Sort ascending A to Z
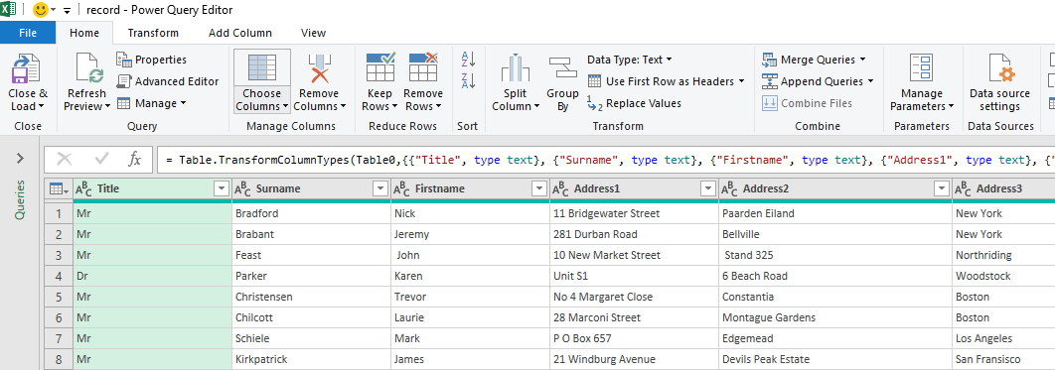The image size is (1055, 370). 468,59
